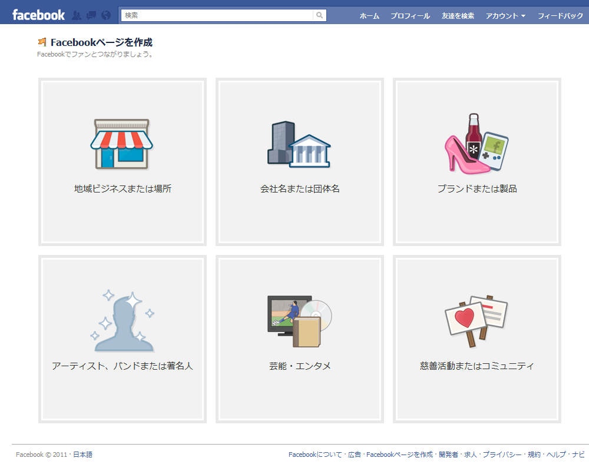
Task: Click the TV, CD and book icon
Action: click(x=299, y=321)
